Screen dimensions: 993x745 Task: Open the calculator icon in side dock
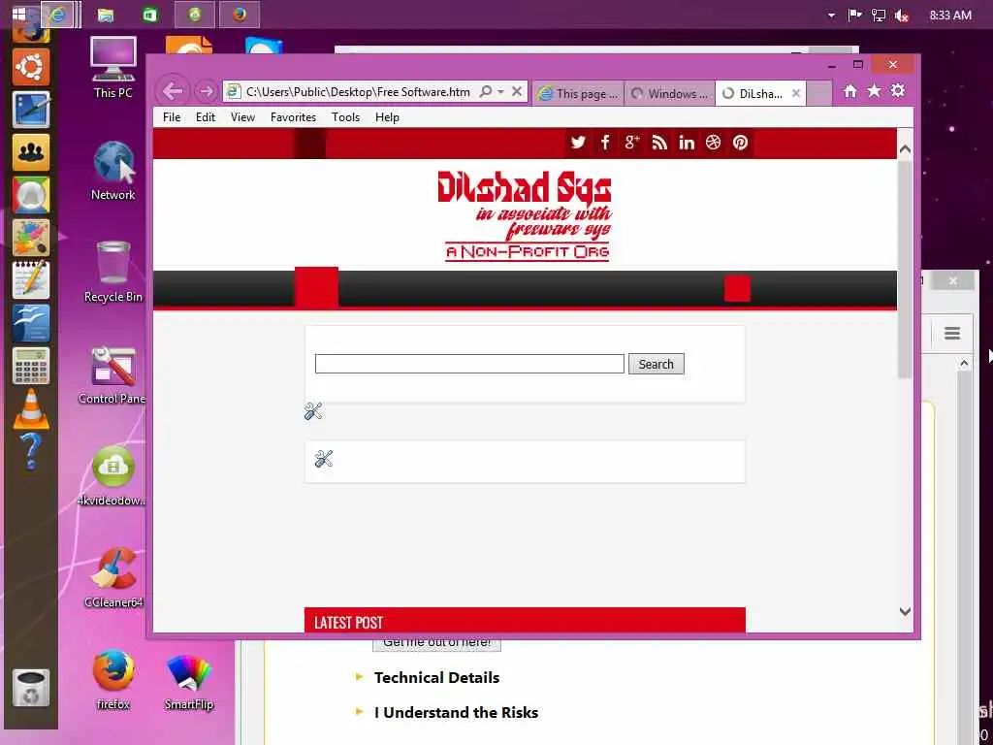point(30,366)
